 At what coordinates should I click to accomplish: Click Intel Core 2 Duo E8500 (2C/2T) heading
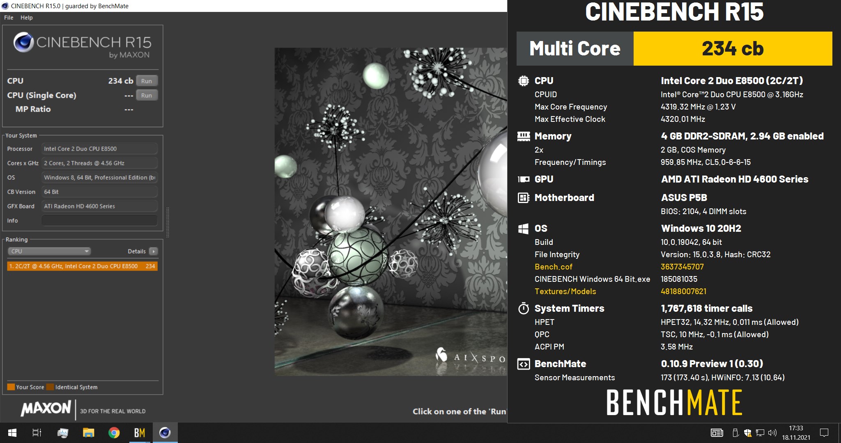(x=732, y=81)
